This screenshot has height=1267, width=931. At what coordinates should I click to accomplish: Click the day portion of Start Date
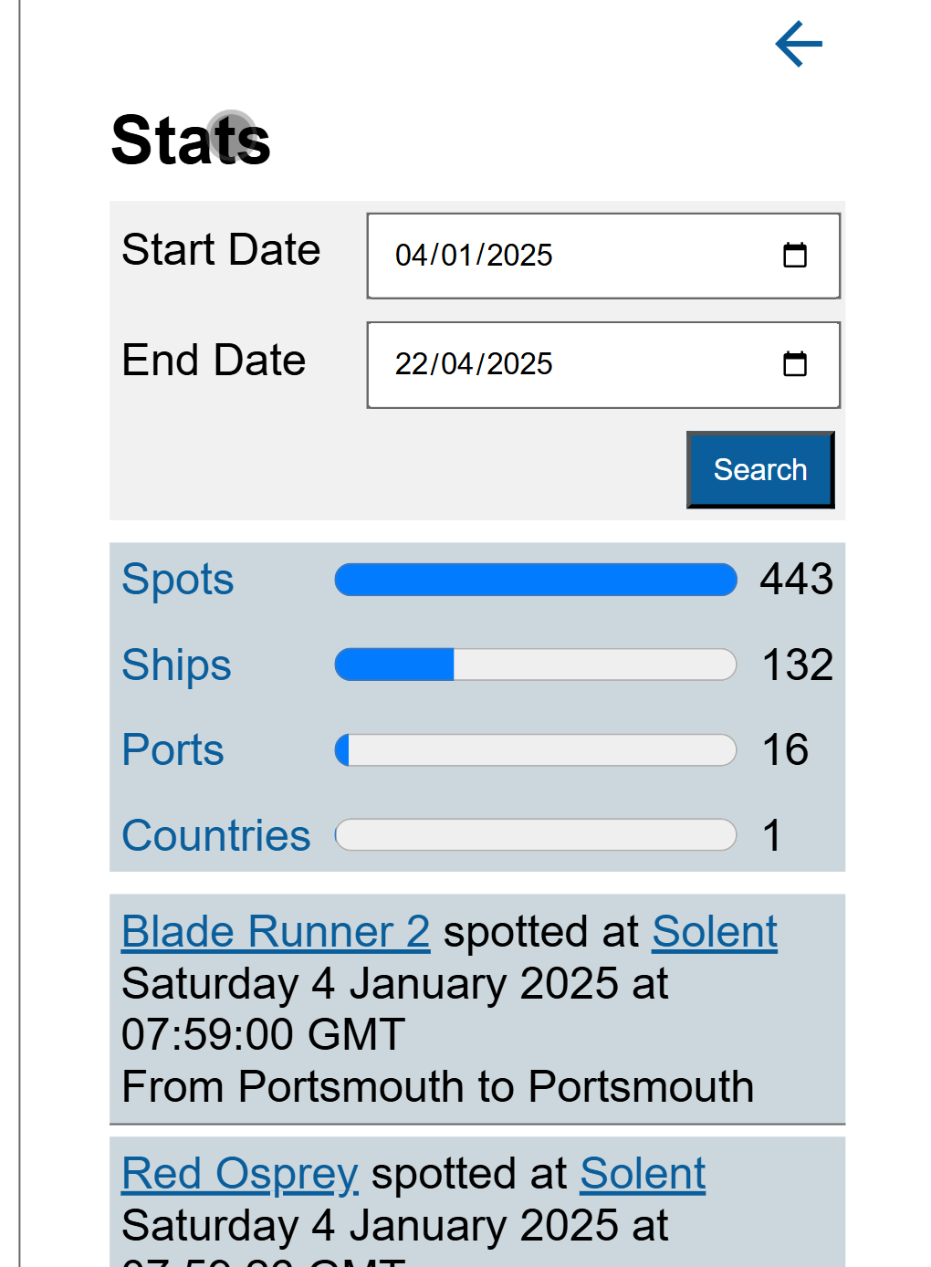(411, 255)
